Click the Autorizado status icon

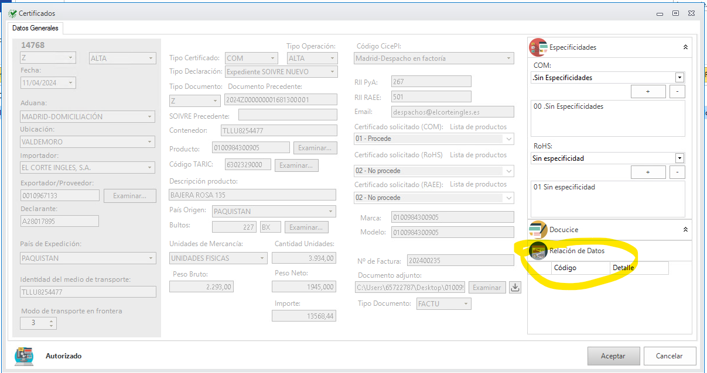pyautogui.click(x=23, y=355)
